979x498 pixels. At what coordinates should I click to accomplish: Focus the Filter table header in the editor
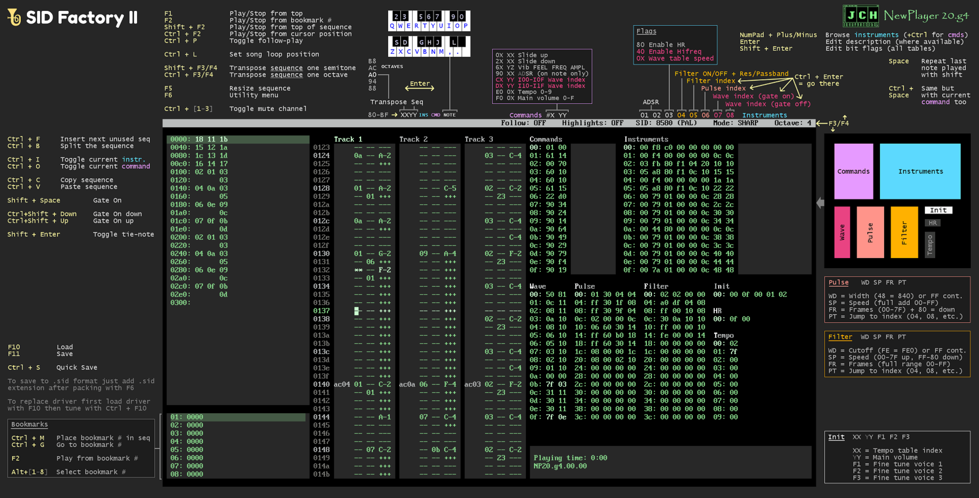(656, 286)
